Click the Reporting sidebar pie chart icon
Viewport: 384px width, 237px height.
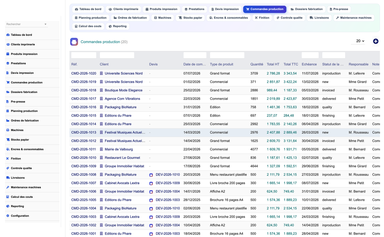(8, 206)
